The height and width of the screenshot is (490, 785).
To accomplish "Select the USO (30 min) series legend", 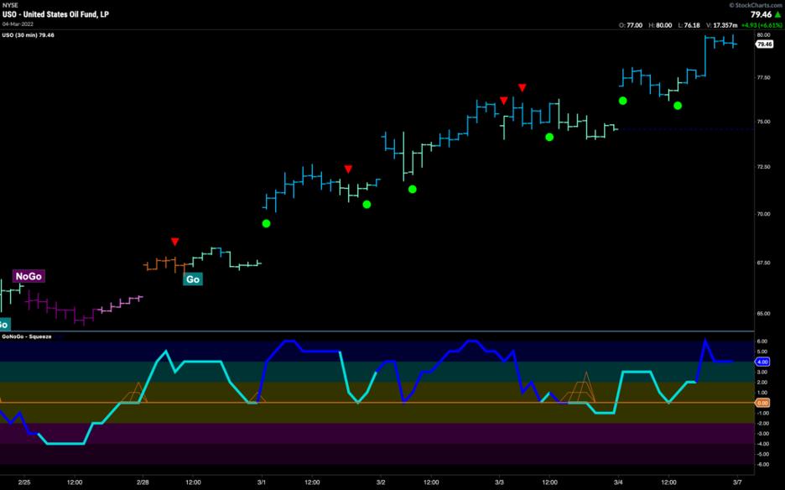I will (29, 35).
